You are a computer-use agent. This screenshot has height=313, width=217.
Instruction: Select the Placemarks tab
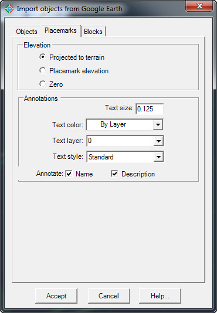tap(60, 30)
